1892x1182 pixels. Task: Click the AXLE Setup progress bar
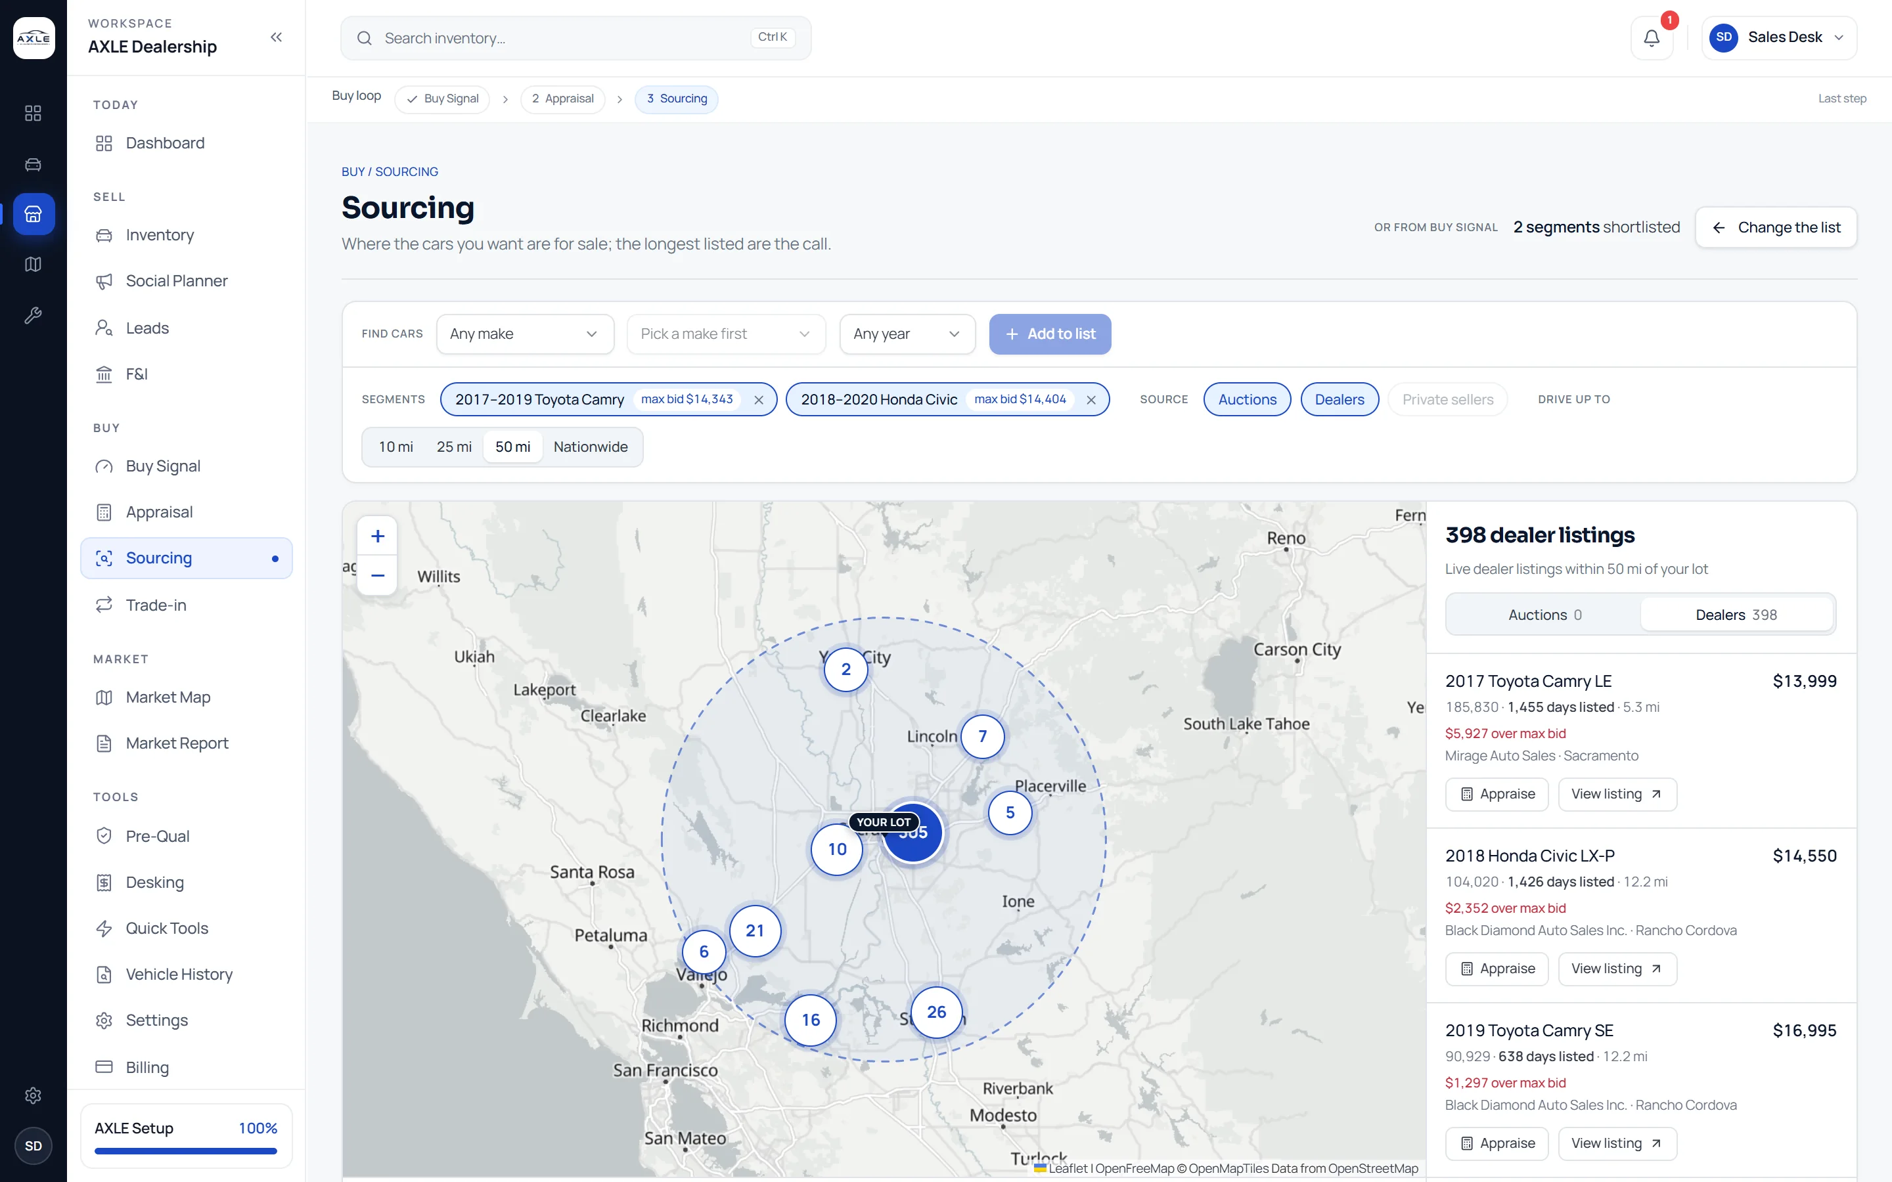coord(186,1150)
